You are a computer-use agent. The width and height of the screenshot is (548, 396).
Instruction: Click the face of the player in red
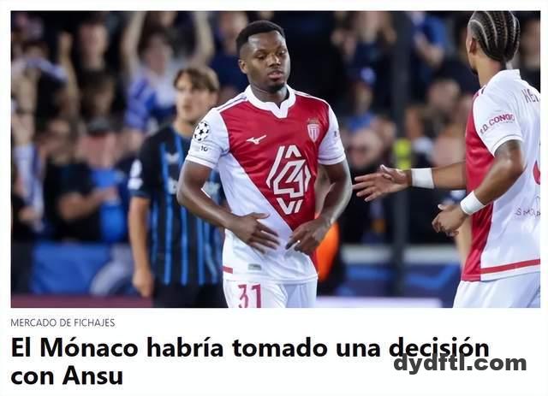coord(267,62)
